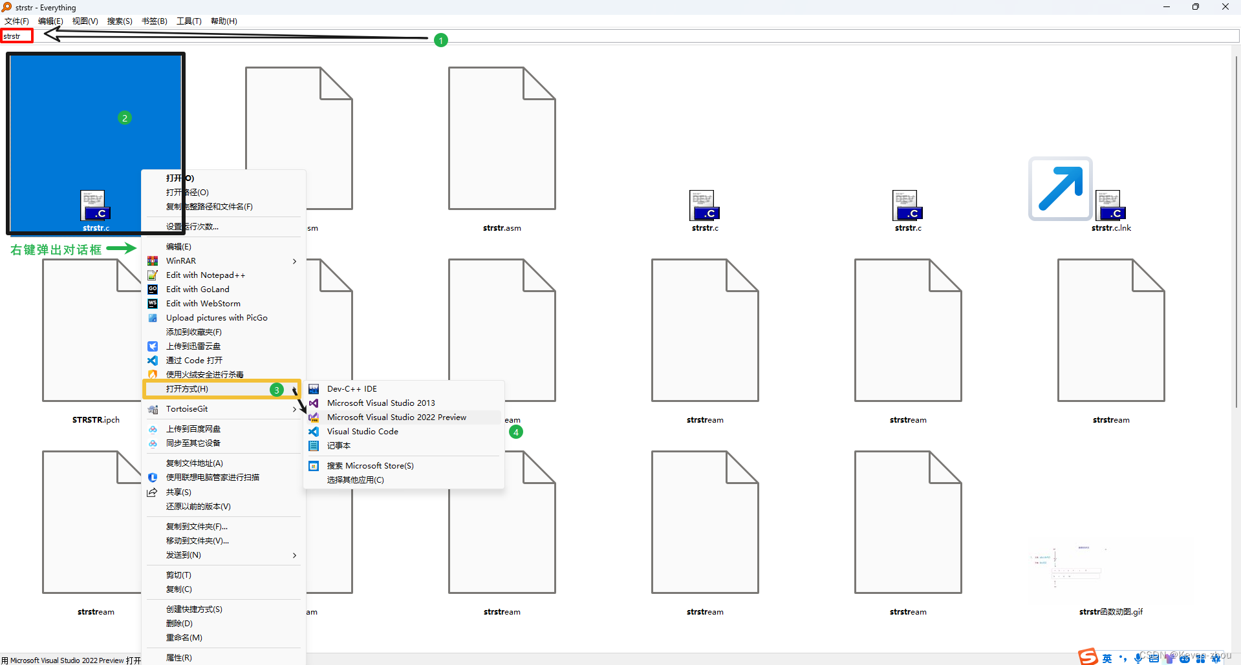Open the 工具(T) menu
This screenshot has height=665, width=1241.
click(189, 21)
